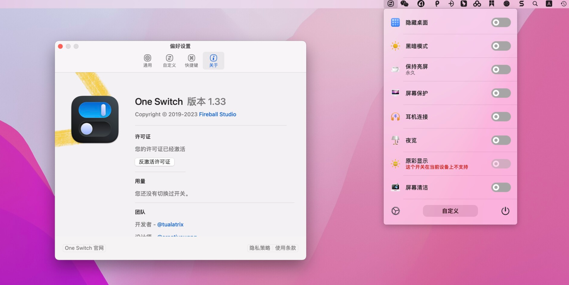Select the 快捷键 tab
This screenshot has height=285, width=569.
(191, 61)
